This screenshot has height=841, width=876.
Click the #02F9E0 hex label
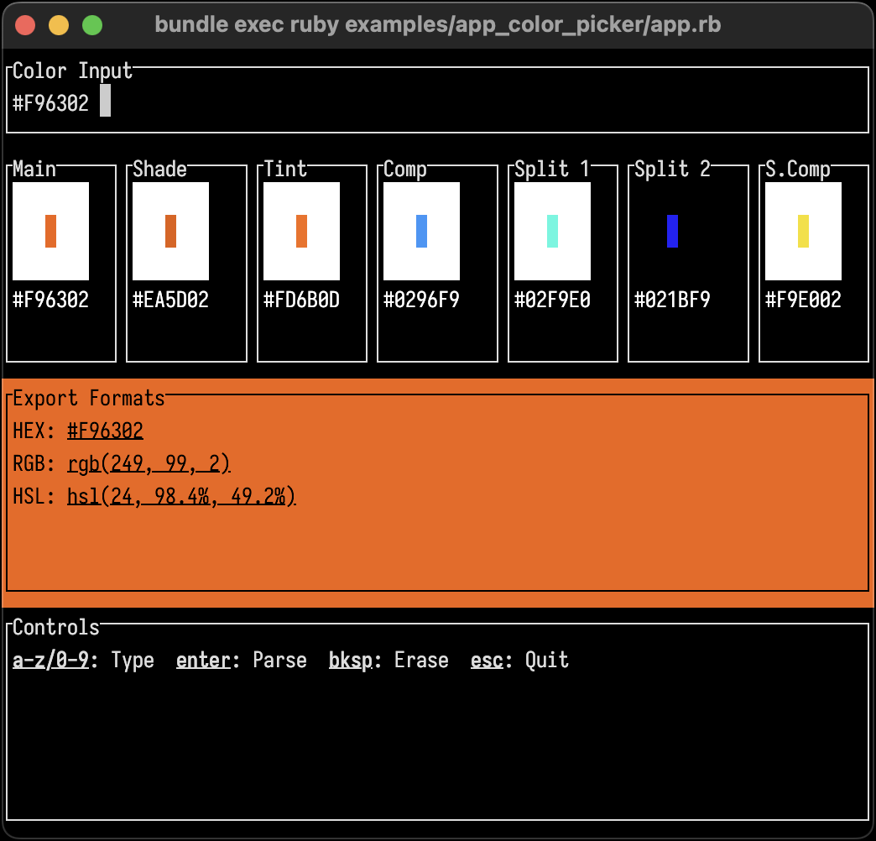[552, 300]
